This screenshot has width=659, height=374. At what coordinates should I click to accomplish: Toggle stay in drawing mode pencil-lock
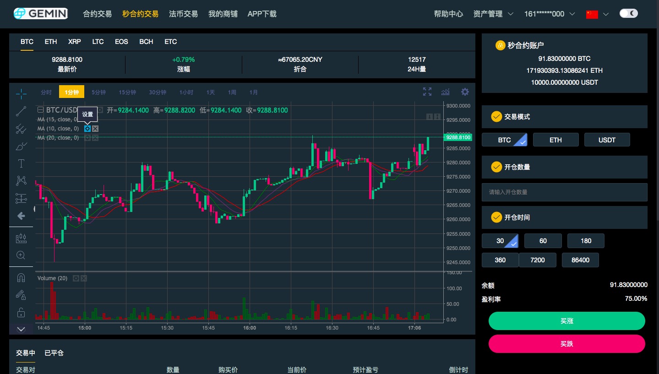tap(21, 295)
